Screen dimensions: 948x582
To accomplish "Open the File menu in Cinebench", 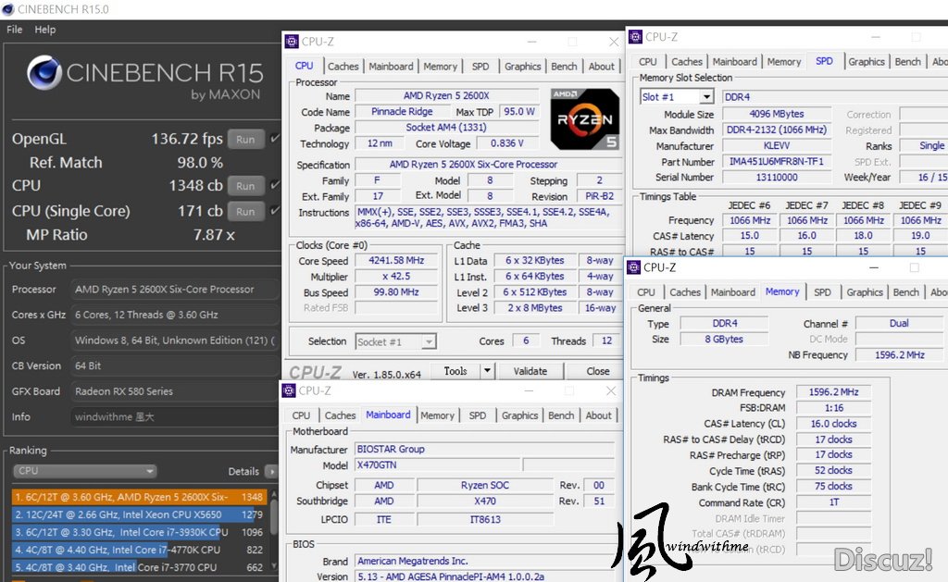I will pos(15,29).
